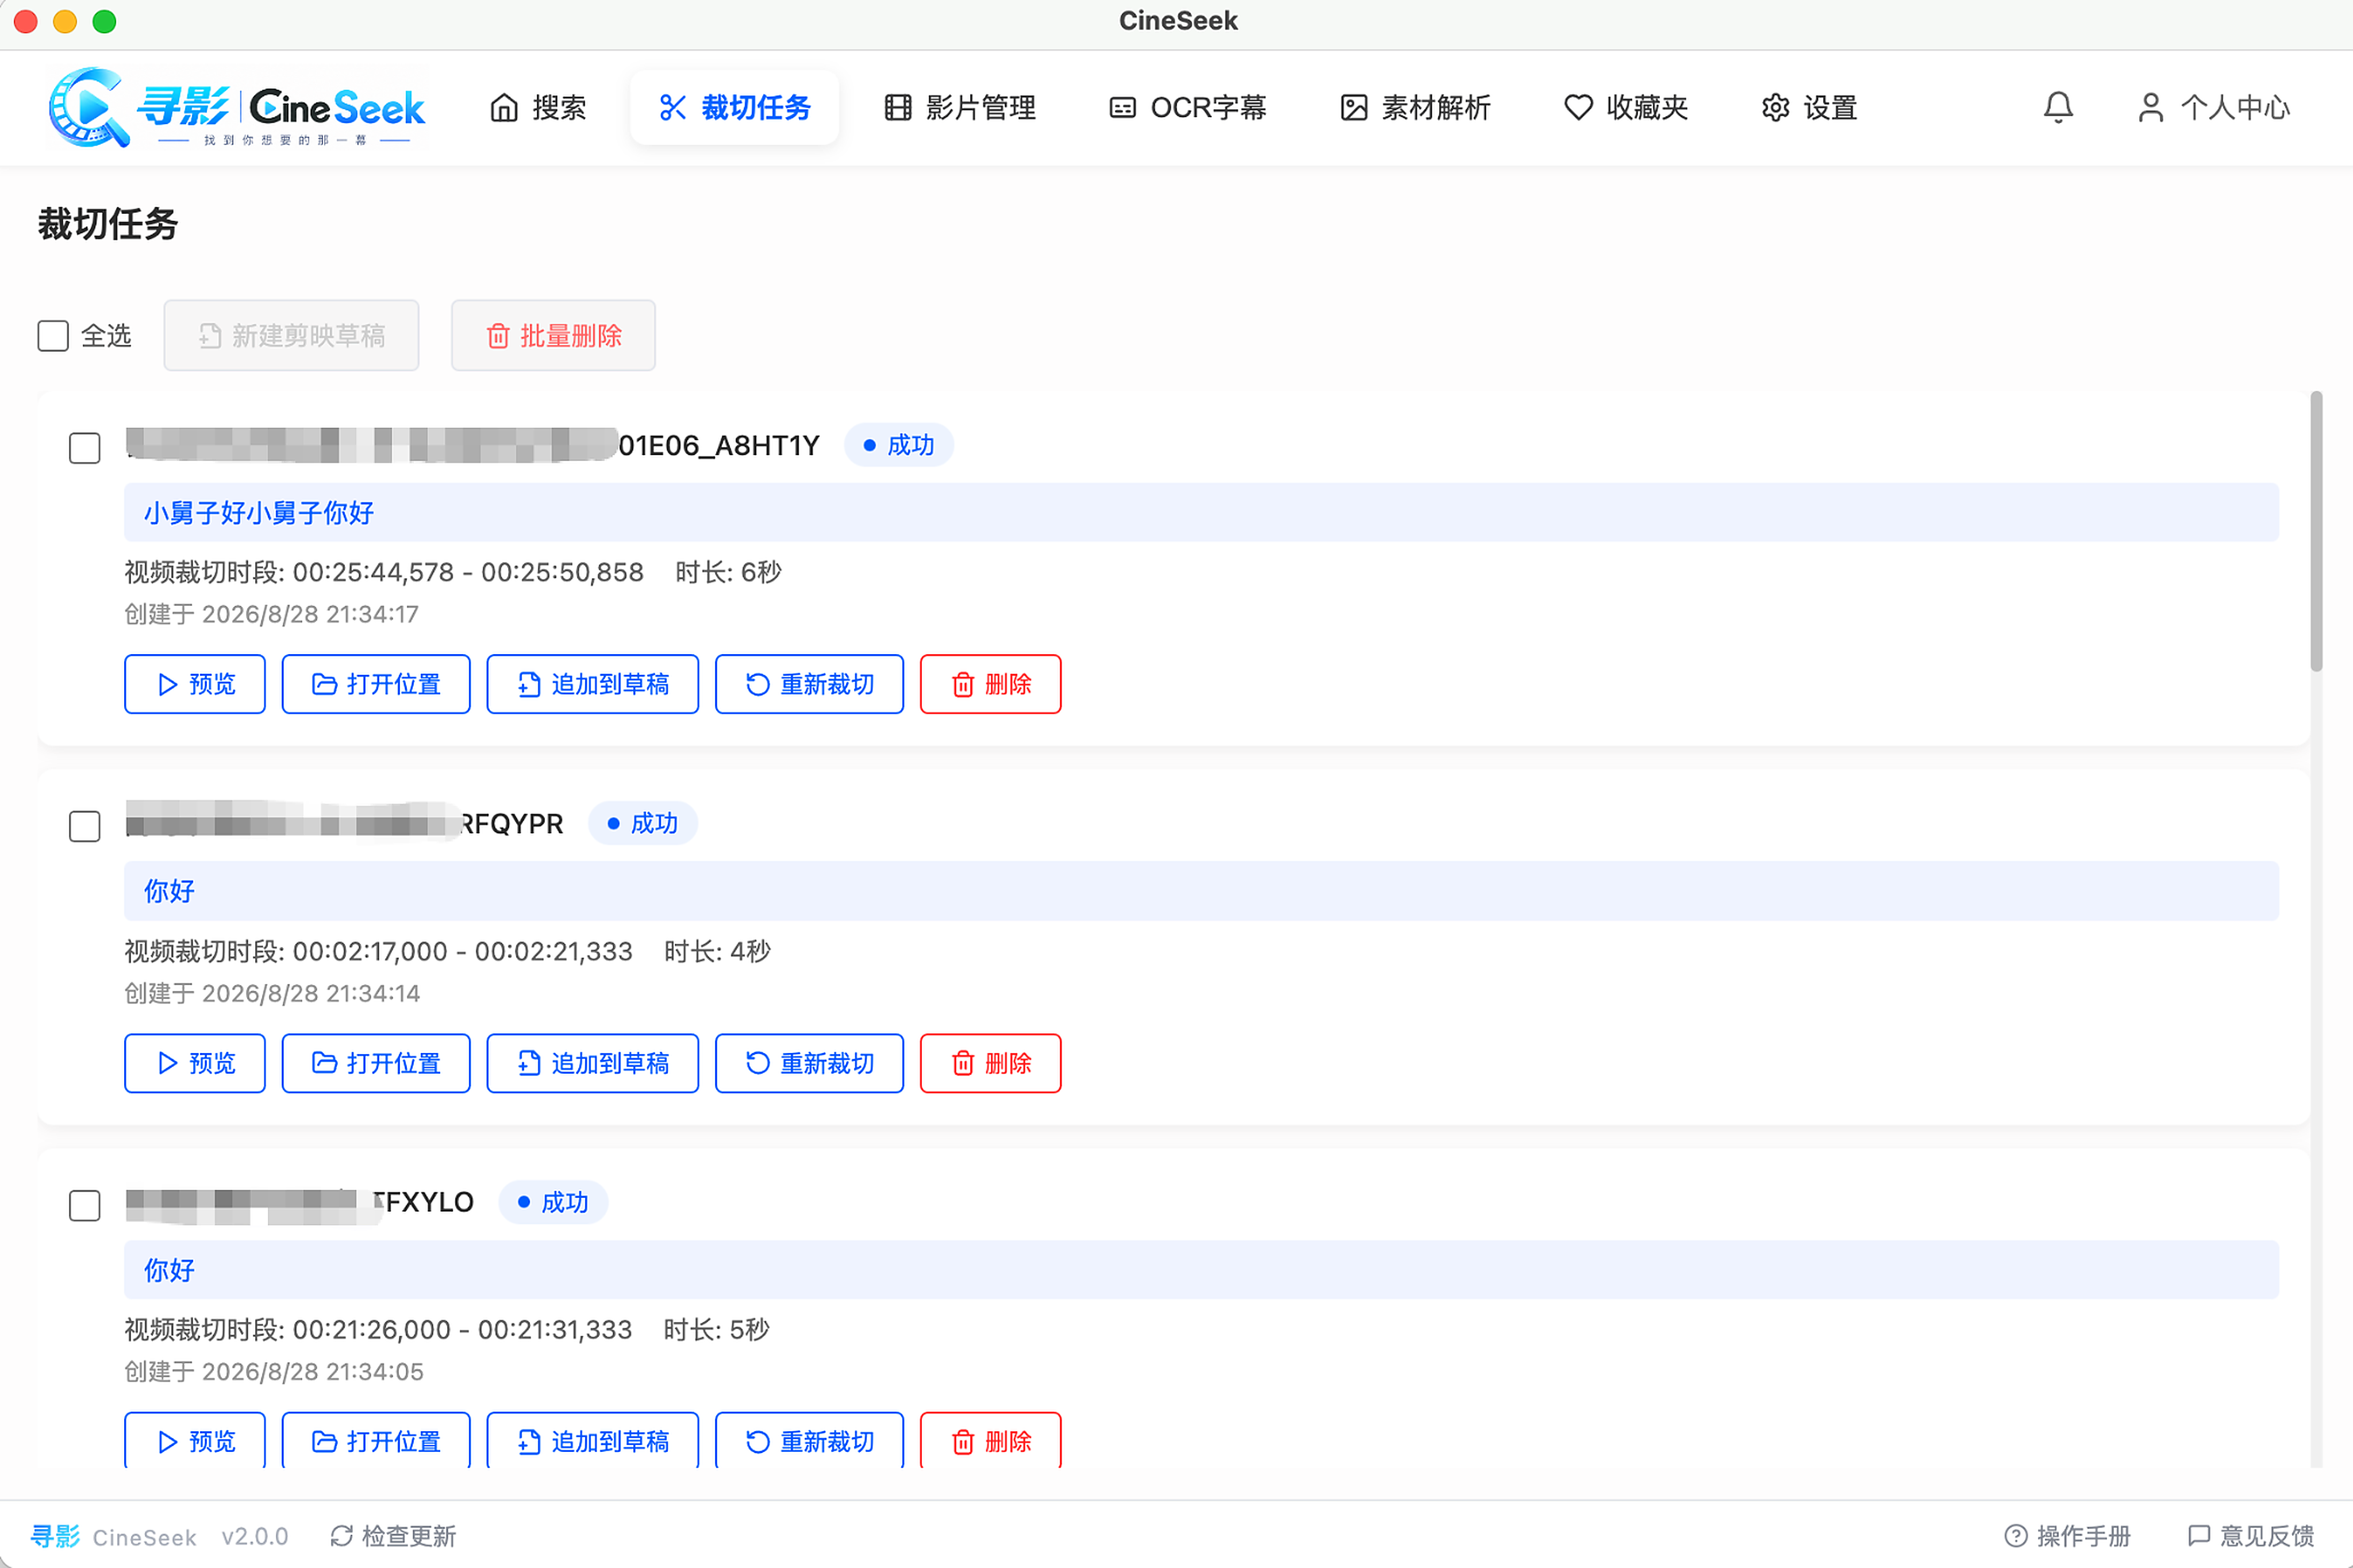This screenshot has height=1568, width=2353.
Task: Click subtitle text 小舅子好小舅子你好
Action: click(259, 513)
